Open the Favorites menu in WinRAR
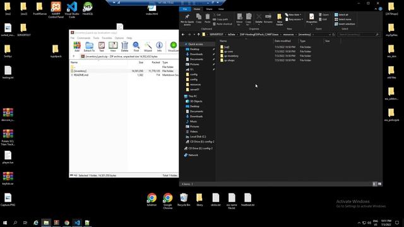404x227 pixels. (x=107, y=38)
